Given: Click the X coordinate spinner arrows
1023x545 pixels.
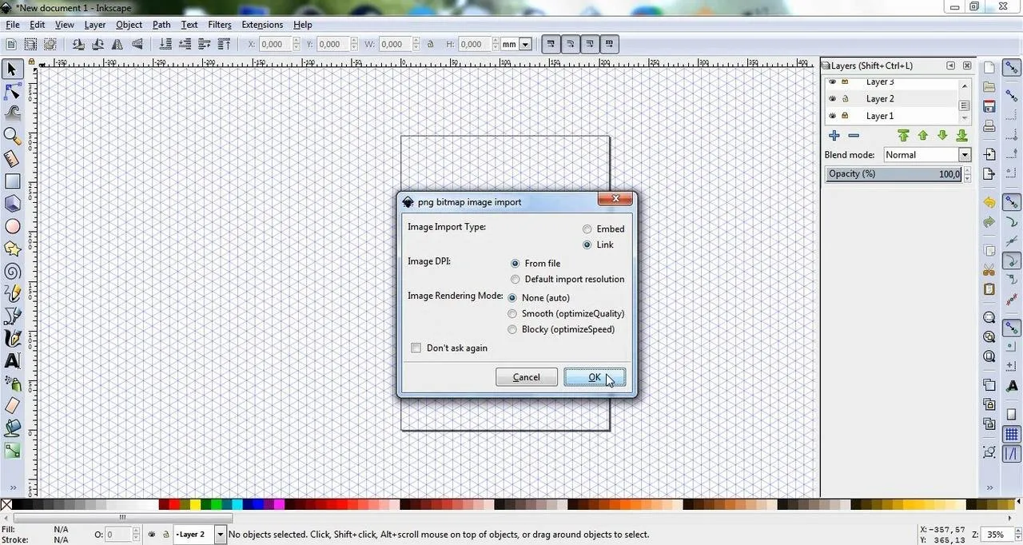Looking at the screenshot, I should [295, 45].
